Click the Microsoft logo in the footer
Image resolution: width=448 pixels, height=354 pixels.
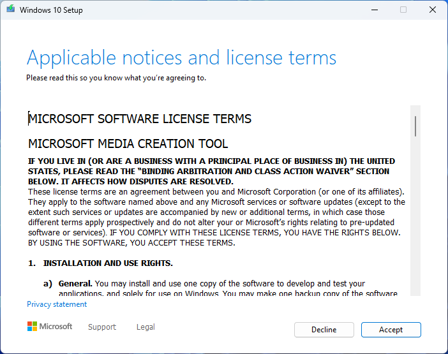click(50, 327)
